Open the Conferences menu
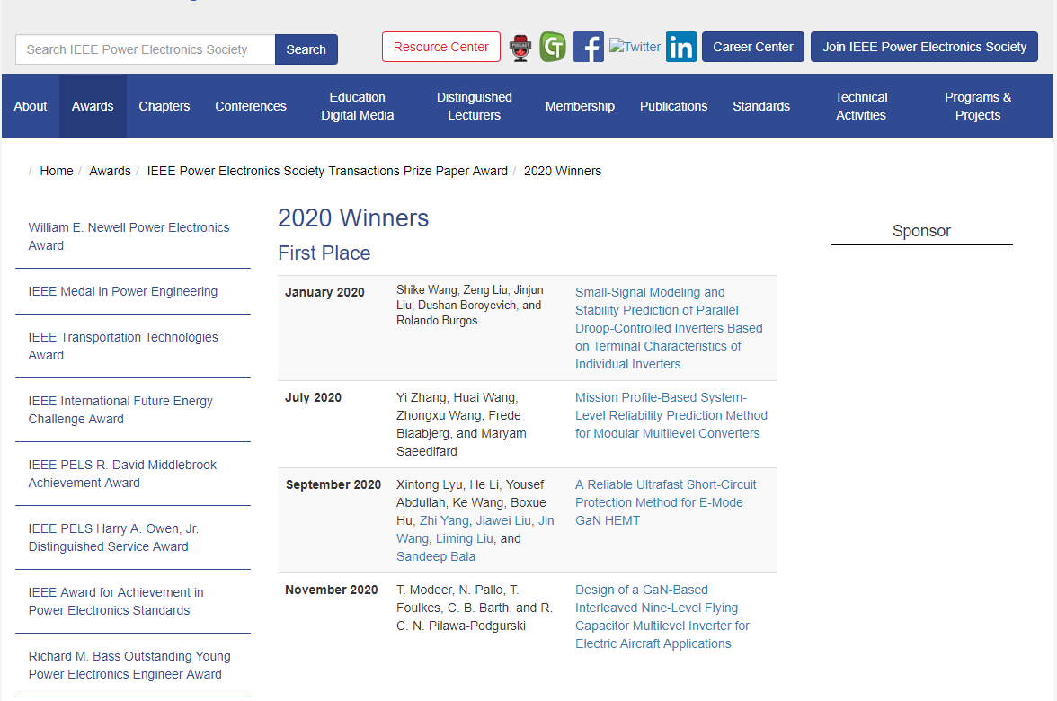The width and height of the screenshot is (1057, 701). [250, 106]
